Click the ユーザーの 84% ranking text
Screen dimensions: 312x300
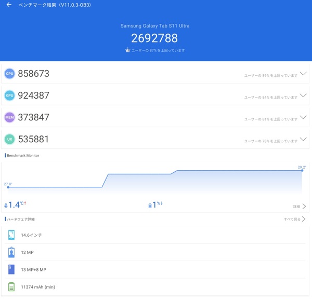[x=271, y=98]
